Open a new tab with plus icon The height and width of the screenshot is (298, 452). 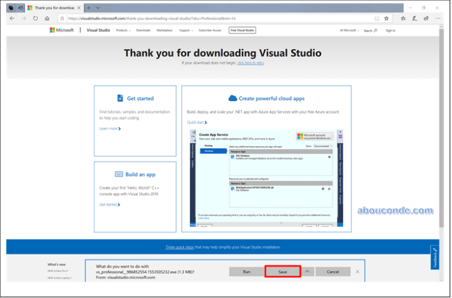[x=89, y=8]
